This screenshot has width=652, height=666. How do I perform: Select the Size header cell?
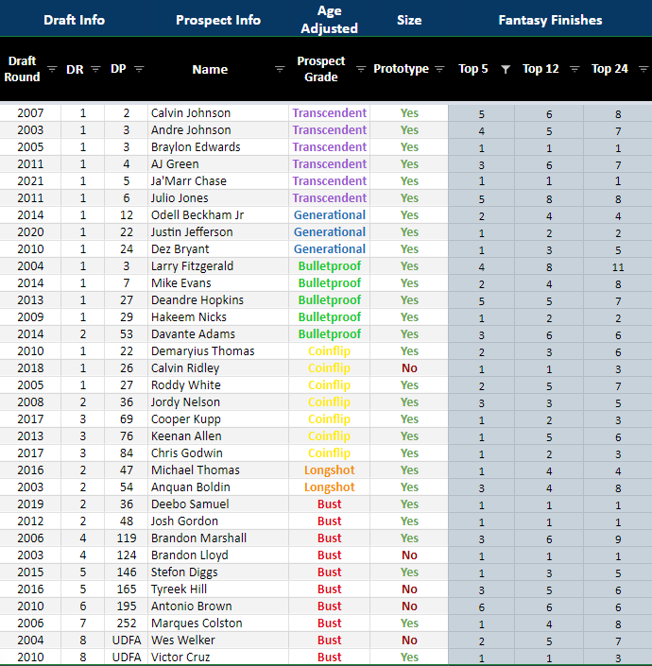pyautogui.click(x=409, y=20)
